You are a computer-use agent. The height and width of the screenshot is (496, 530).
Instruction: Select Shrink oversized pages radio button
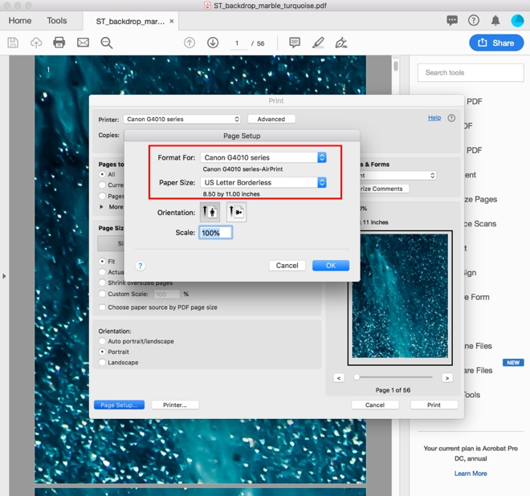click(102, 283)
